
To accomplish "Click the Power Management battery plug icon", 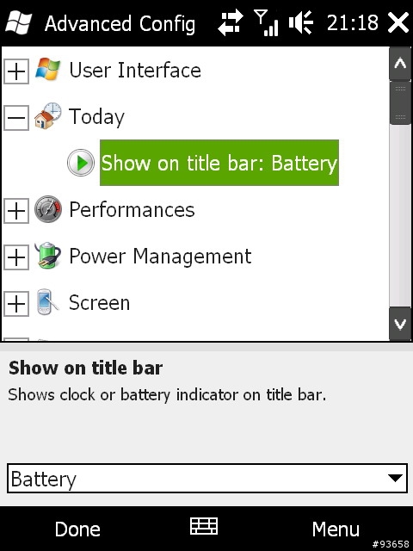I will pos(48,256).
